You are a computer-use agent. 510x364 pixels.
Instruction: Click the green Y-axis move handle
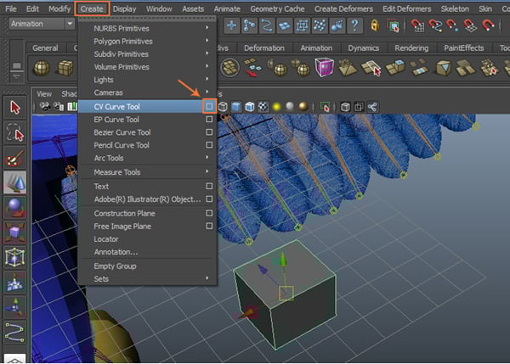click(x=283, y=259)
